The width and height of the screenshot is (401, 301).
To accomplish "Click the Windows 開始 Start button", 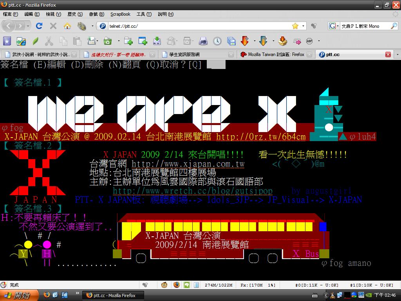I will (19, 295).
